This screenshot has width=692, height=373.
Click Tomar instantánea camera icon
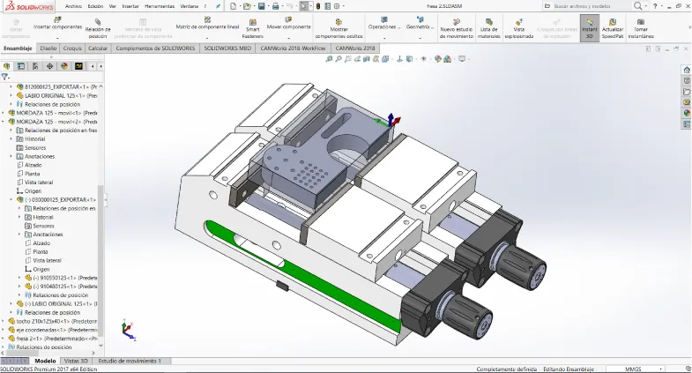(641, 22)
